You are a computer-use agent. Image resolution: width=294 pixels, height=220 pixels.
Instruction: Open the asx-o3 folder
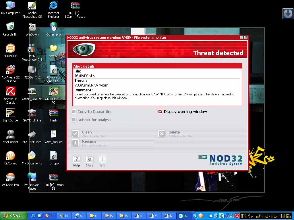[x=53, y=50]
